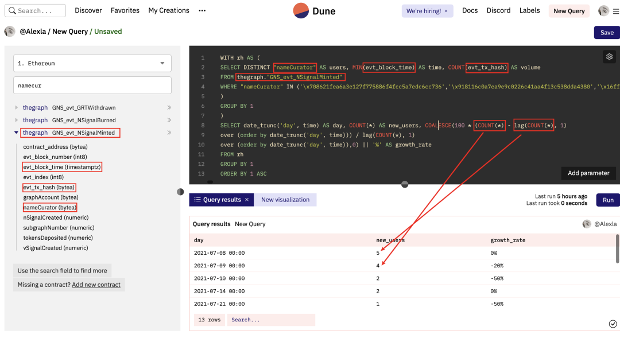
Task: Click the -20% growth rate cell
Action: click(497, 266)
